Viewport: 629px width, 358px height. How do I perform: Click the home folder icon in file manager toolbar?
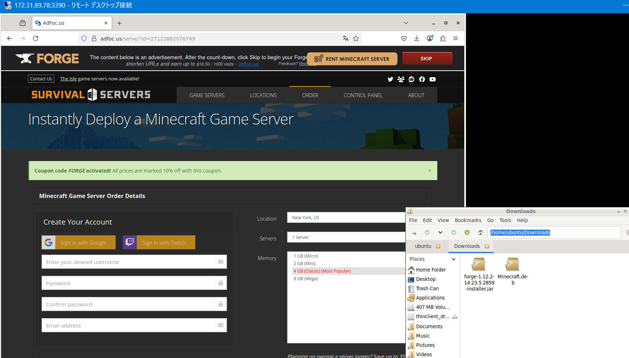click(x=480, y=233)
